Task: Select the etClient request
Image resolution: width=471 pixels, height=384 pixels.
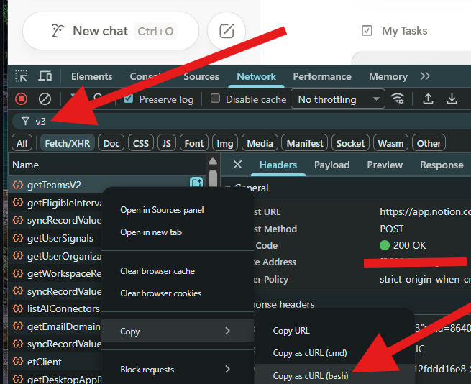Action: click(55, 362)
